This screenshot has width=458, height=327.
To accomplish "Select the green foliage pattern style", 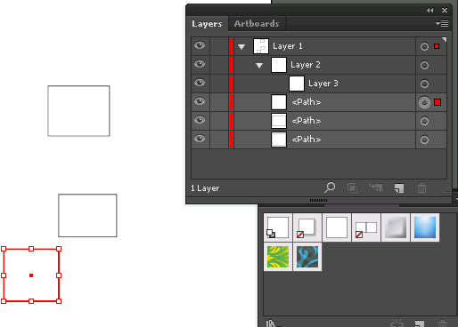I will 278,257.
